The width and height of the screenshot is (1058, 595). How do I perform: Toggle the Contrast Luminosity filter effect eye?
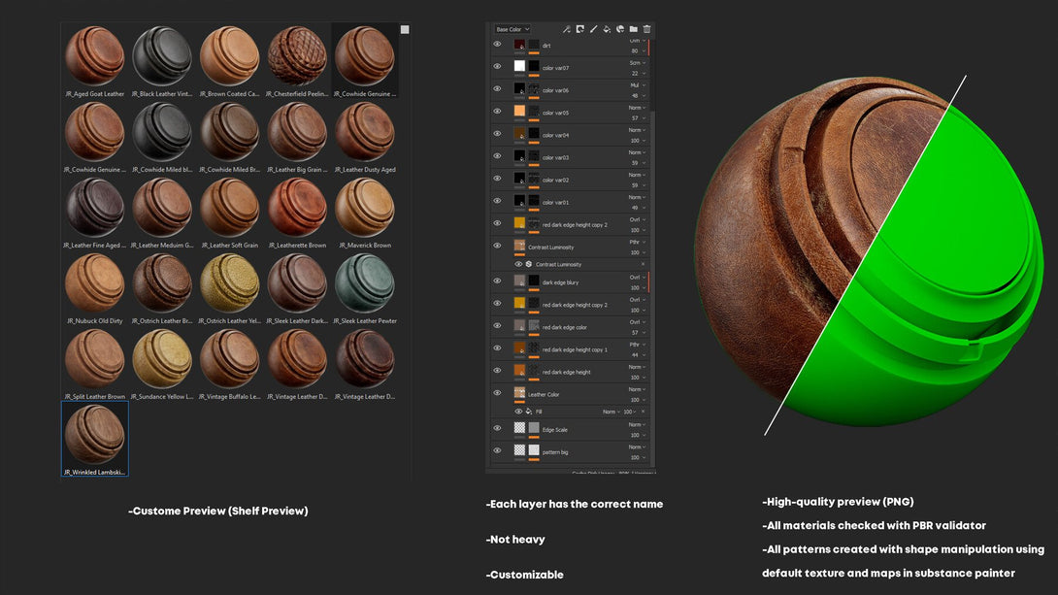[x=518, y=264]
